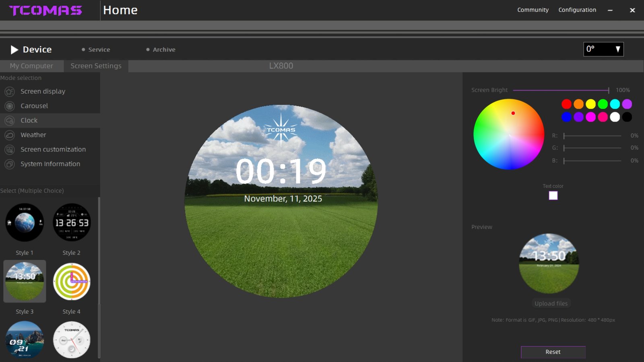Click the System Information icon
The height and width of the screenshot is (362, 644).
10,164
